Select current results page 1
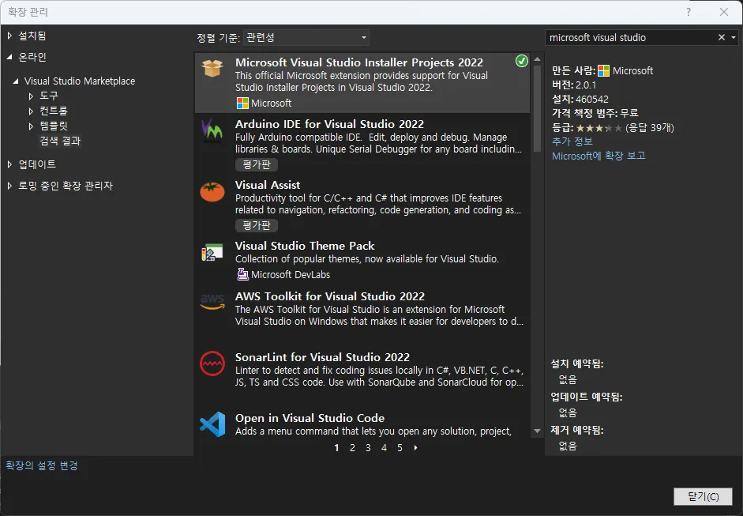This screenshot has height=516, width=743. click(x=336, y=448)
